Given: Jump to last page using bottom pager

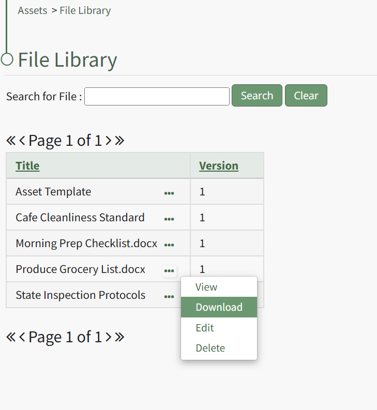Looking at the screenshot, I should (119, 337).
